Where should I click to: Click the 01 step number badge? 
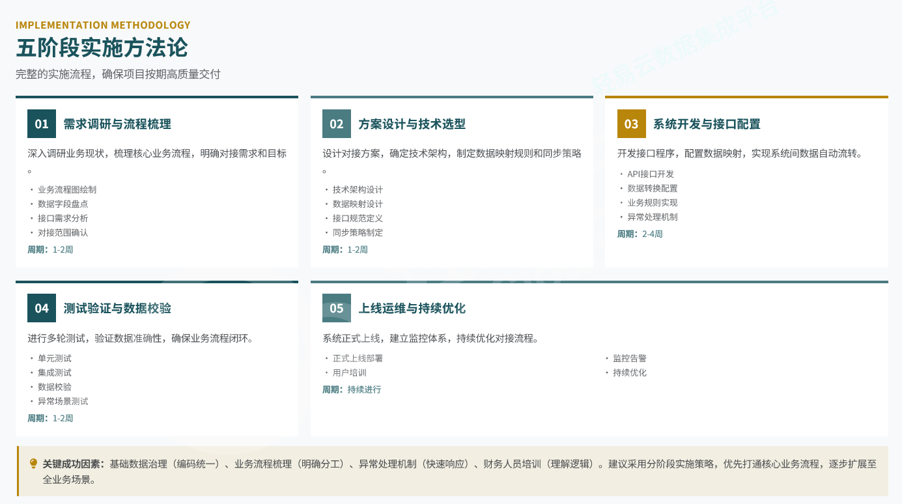point(42,124)
